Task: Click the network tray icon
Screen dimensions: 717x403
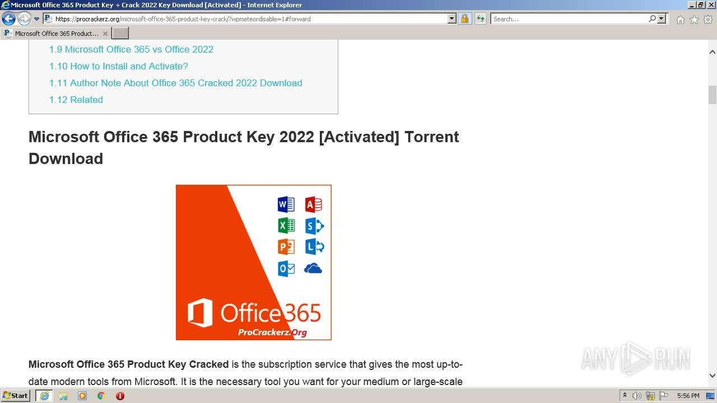Action: pyautogui.click(x=650, y=396)
